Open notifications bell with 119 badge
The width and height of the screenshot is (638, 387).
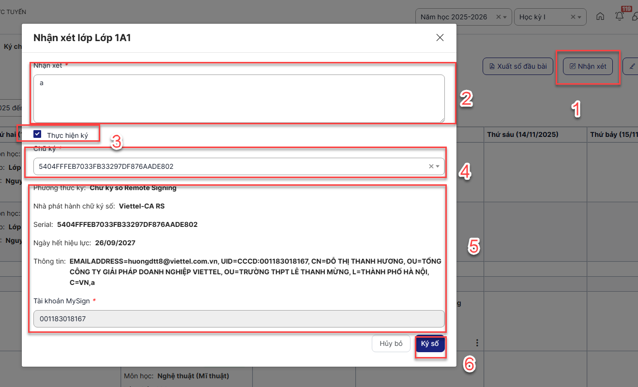click(x=620, y=16)
